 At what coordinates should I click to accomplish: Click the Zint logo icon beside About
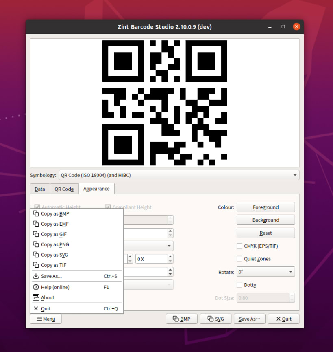pos(36,297)
